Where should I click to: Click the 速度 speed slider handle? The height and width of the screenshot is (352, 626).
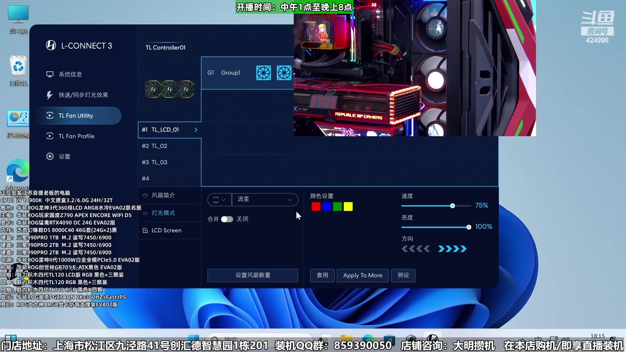tap(453, 206)
